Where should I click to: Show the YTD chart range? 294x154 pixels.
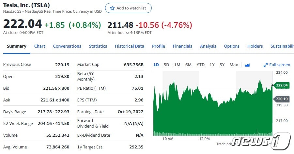(x=200, y=65)
